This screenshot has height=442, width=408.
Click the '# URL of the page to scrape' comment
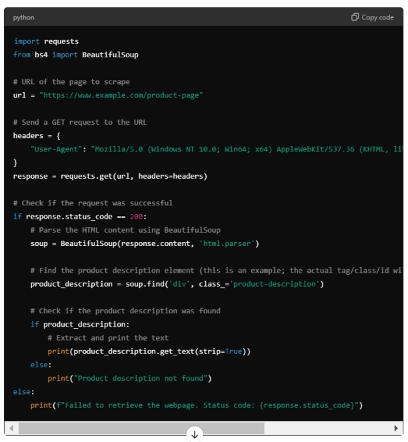pyautogui.click(x=71, y=81)
